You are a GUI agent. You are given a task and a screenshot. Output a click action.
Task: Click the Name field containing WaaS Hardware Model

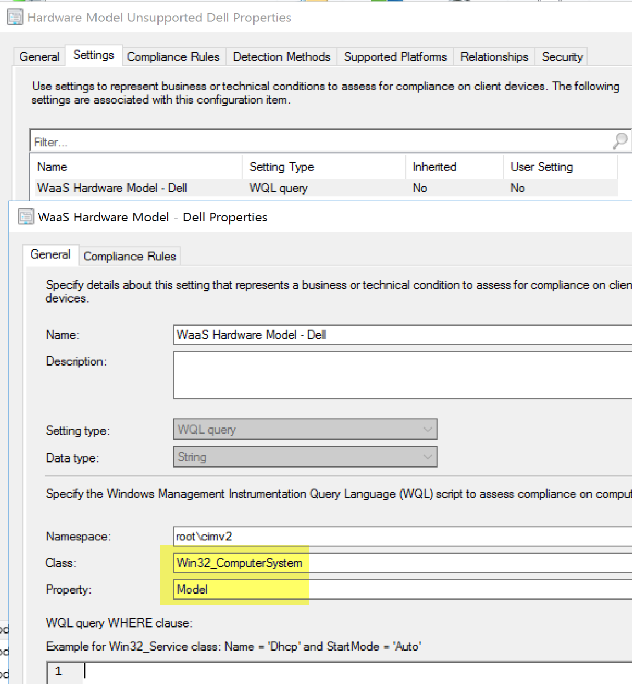click(400, 335)
